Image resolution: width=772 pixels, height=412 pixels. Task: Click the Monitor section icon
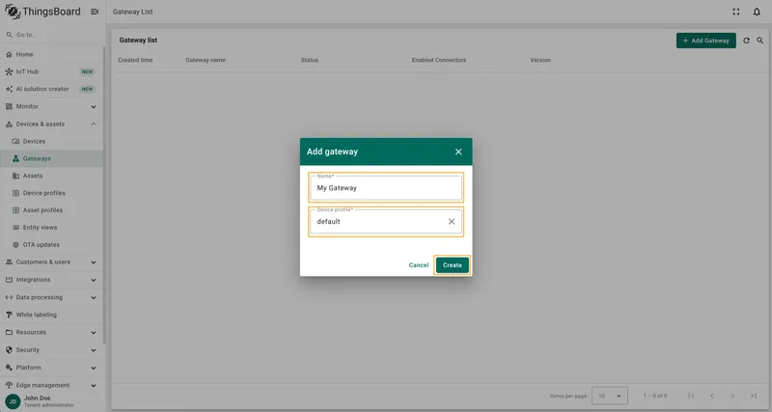9,106
